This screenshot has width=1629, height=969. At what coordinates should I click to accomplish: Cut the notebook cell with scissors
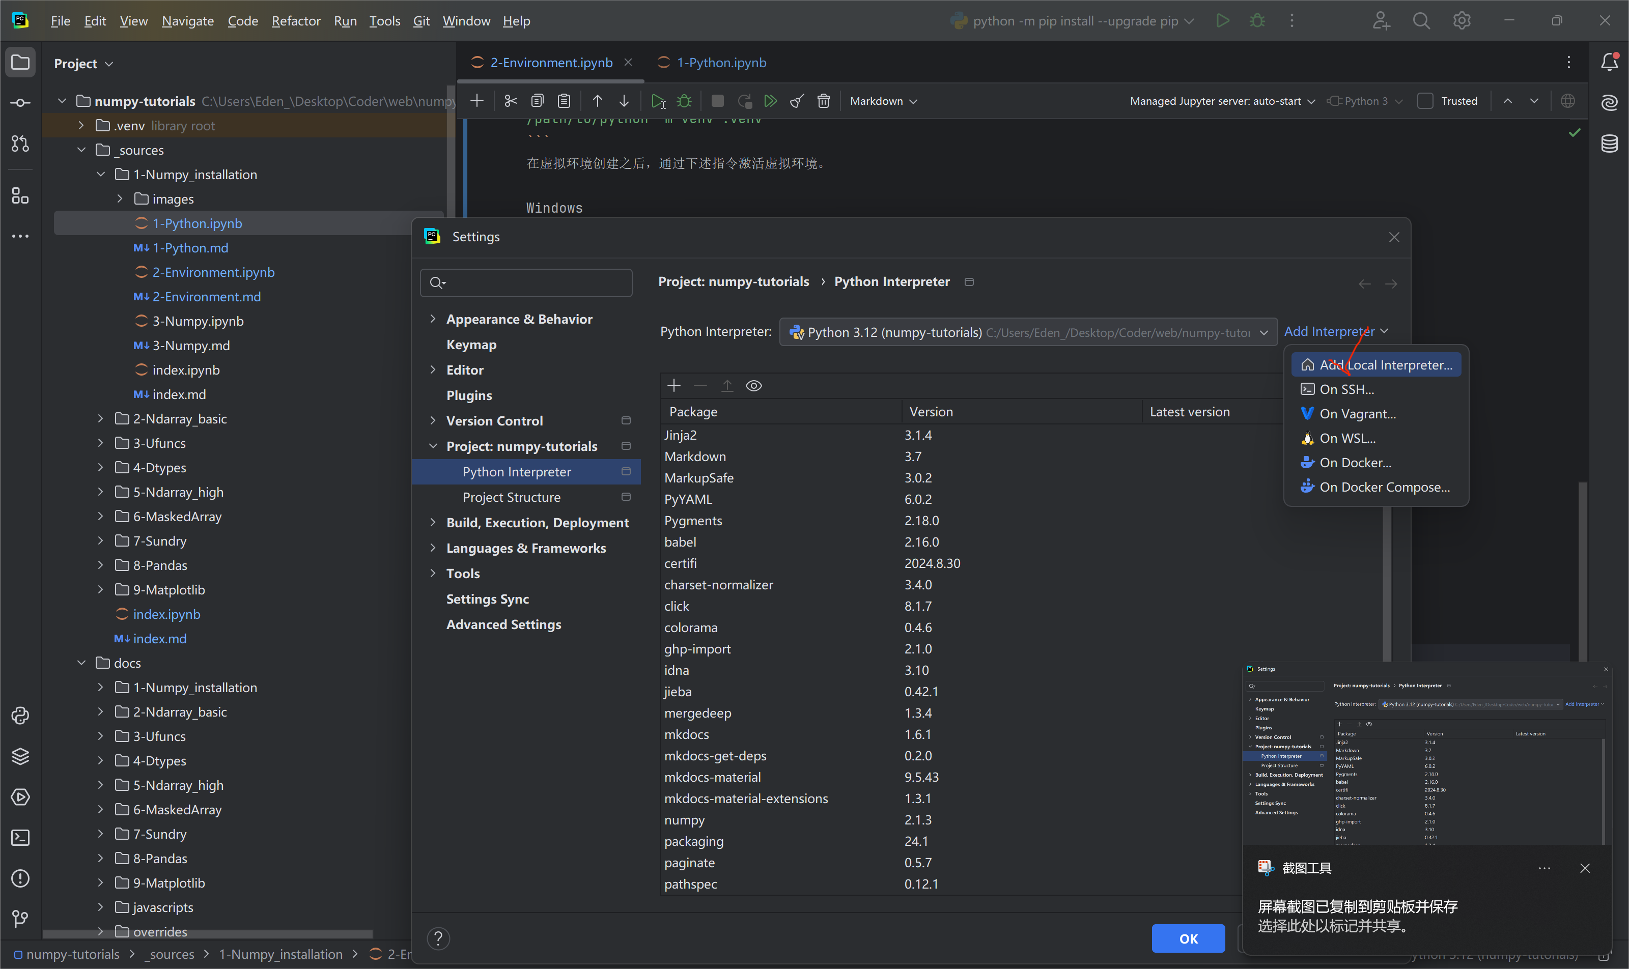point(511,101)
